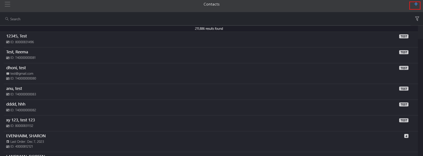This screenshot has width=423, height=156.
Task: Click TEST badge on xy 123 row
Action: 404,120
